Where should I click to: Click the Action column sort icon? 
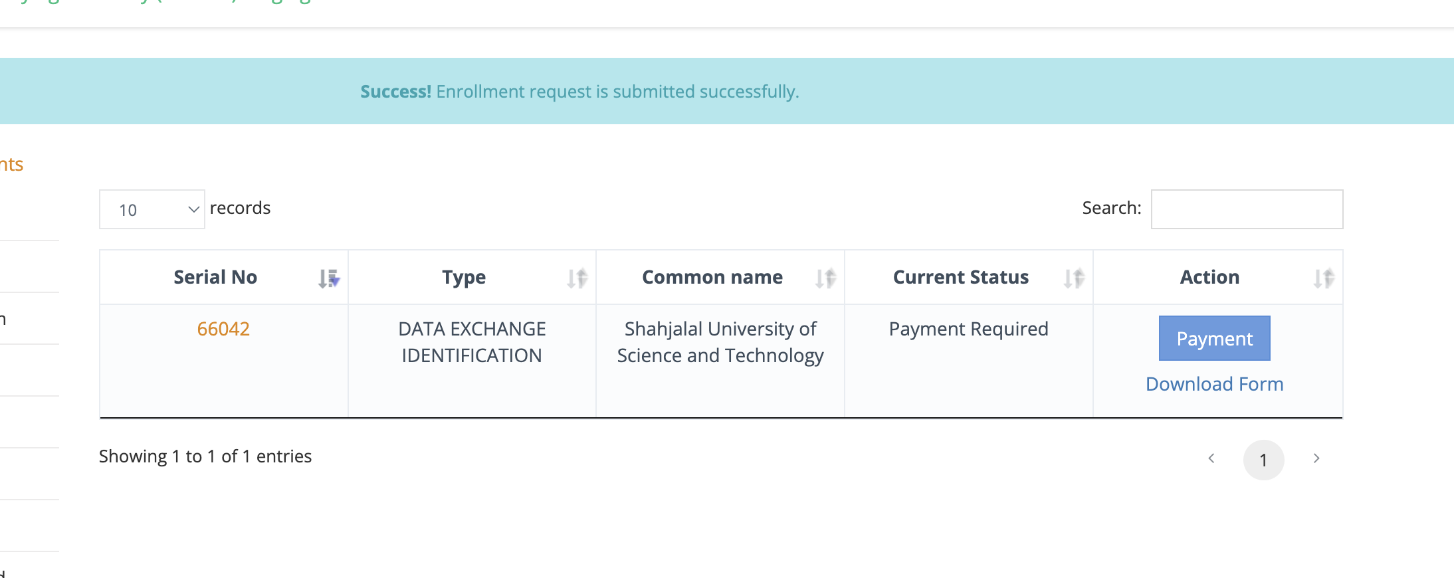pyautogui.click(x=1324, y=278)
